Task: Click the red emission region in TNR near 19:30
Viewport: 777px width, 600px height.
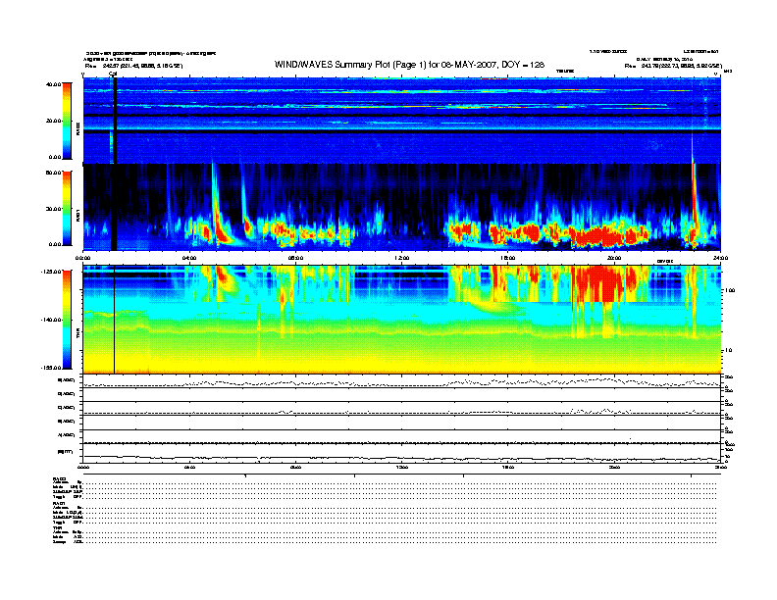Action: (x=602, y=283)
